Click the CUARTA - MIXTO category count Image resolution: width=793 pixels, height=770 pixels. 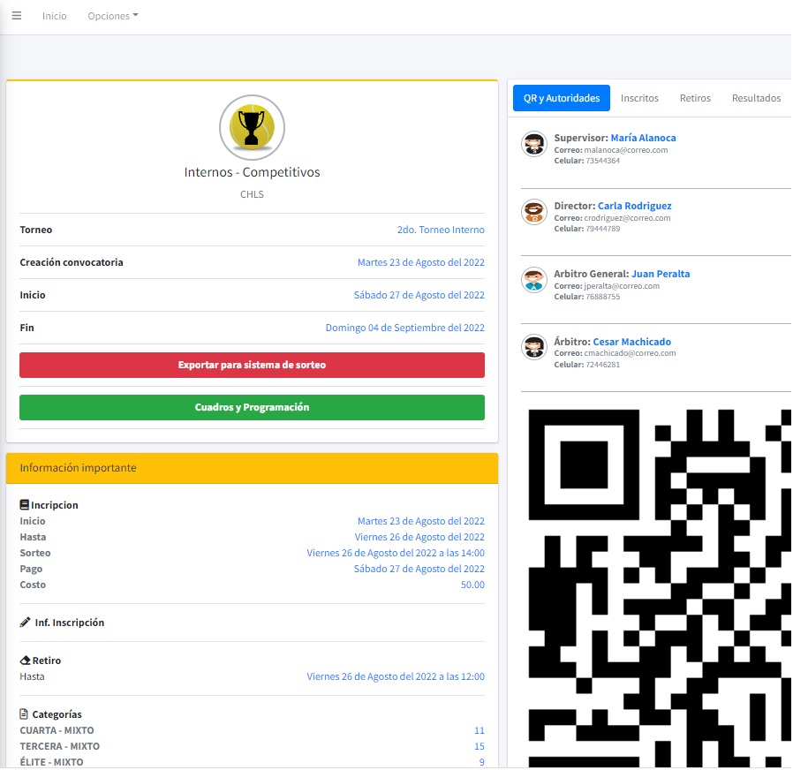click(x=479, y=730)
